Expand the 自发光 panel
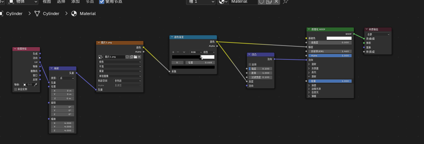Viewport: 424px width, 144px height. (309, 92)
